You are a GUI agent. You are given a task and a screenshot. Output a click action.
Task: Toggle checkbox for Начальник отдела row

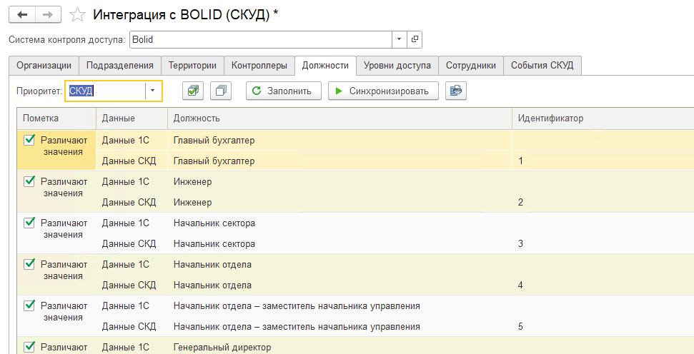[x=29, y=265]
